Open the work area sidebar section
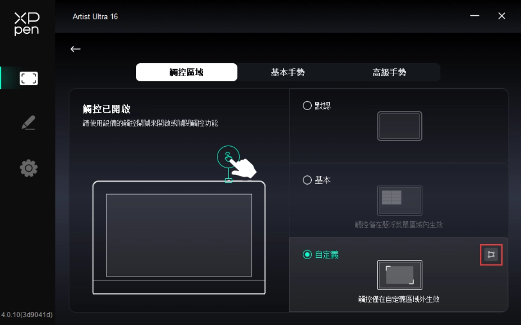Image resolution: width=521 pixels, height=325 pixels. click(x=28, y=79)
